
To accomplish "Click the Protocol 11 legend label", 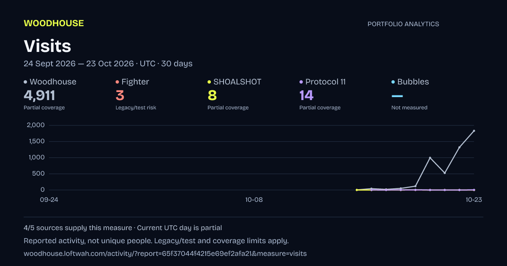I will click(325, 82).
